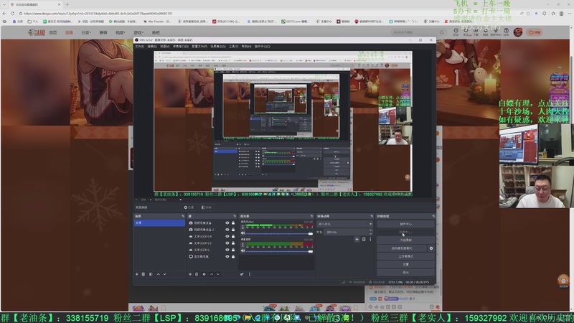Open OBS 帮助(H) menu
Viewport: 574px width, 323px height.
(x=246, y=47)
